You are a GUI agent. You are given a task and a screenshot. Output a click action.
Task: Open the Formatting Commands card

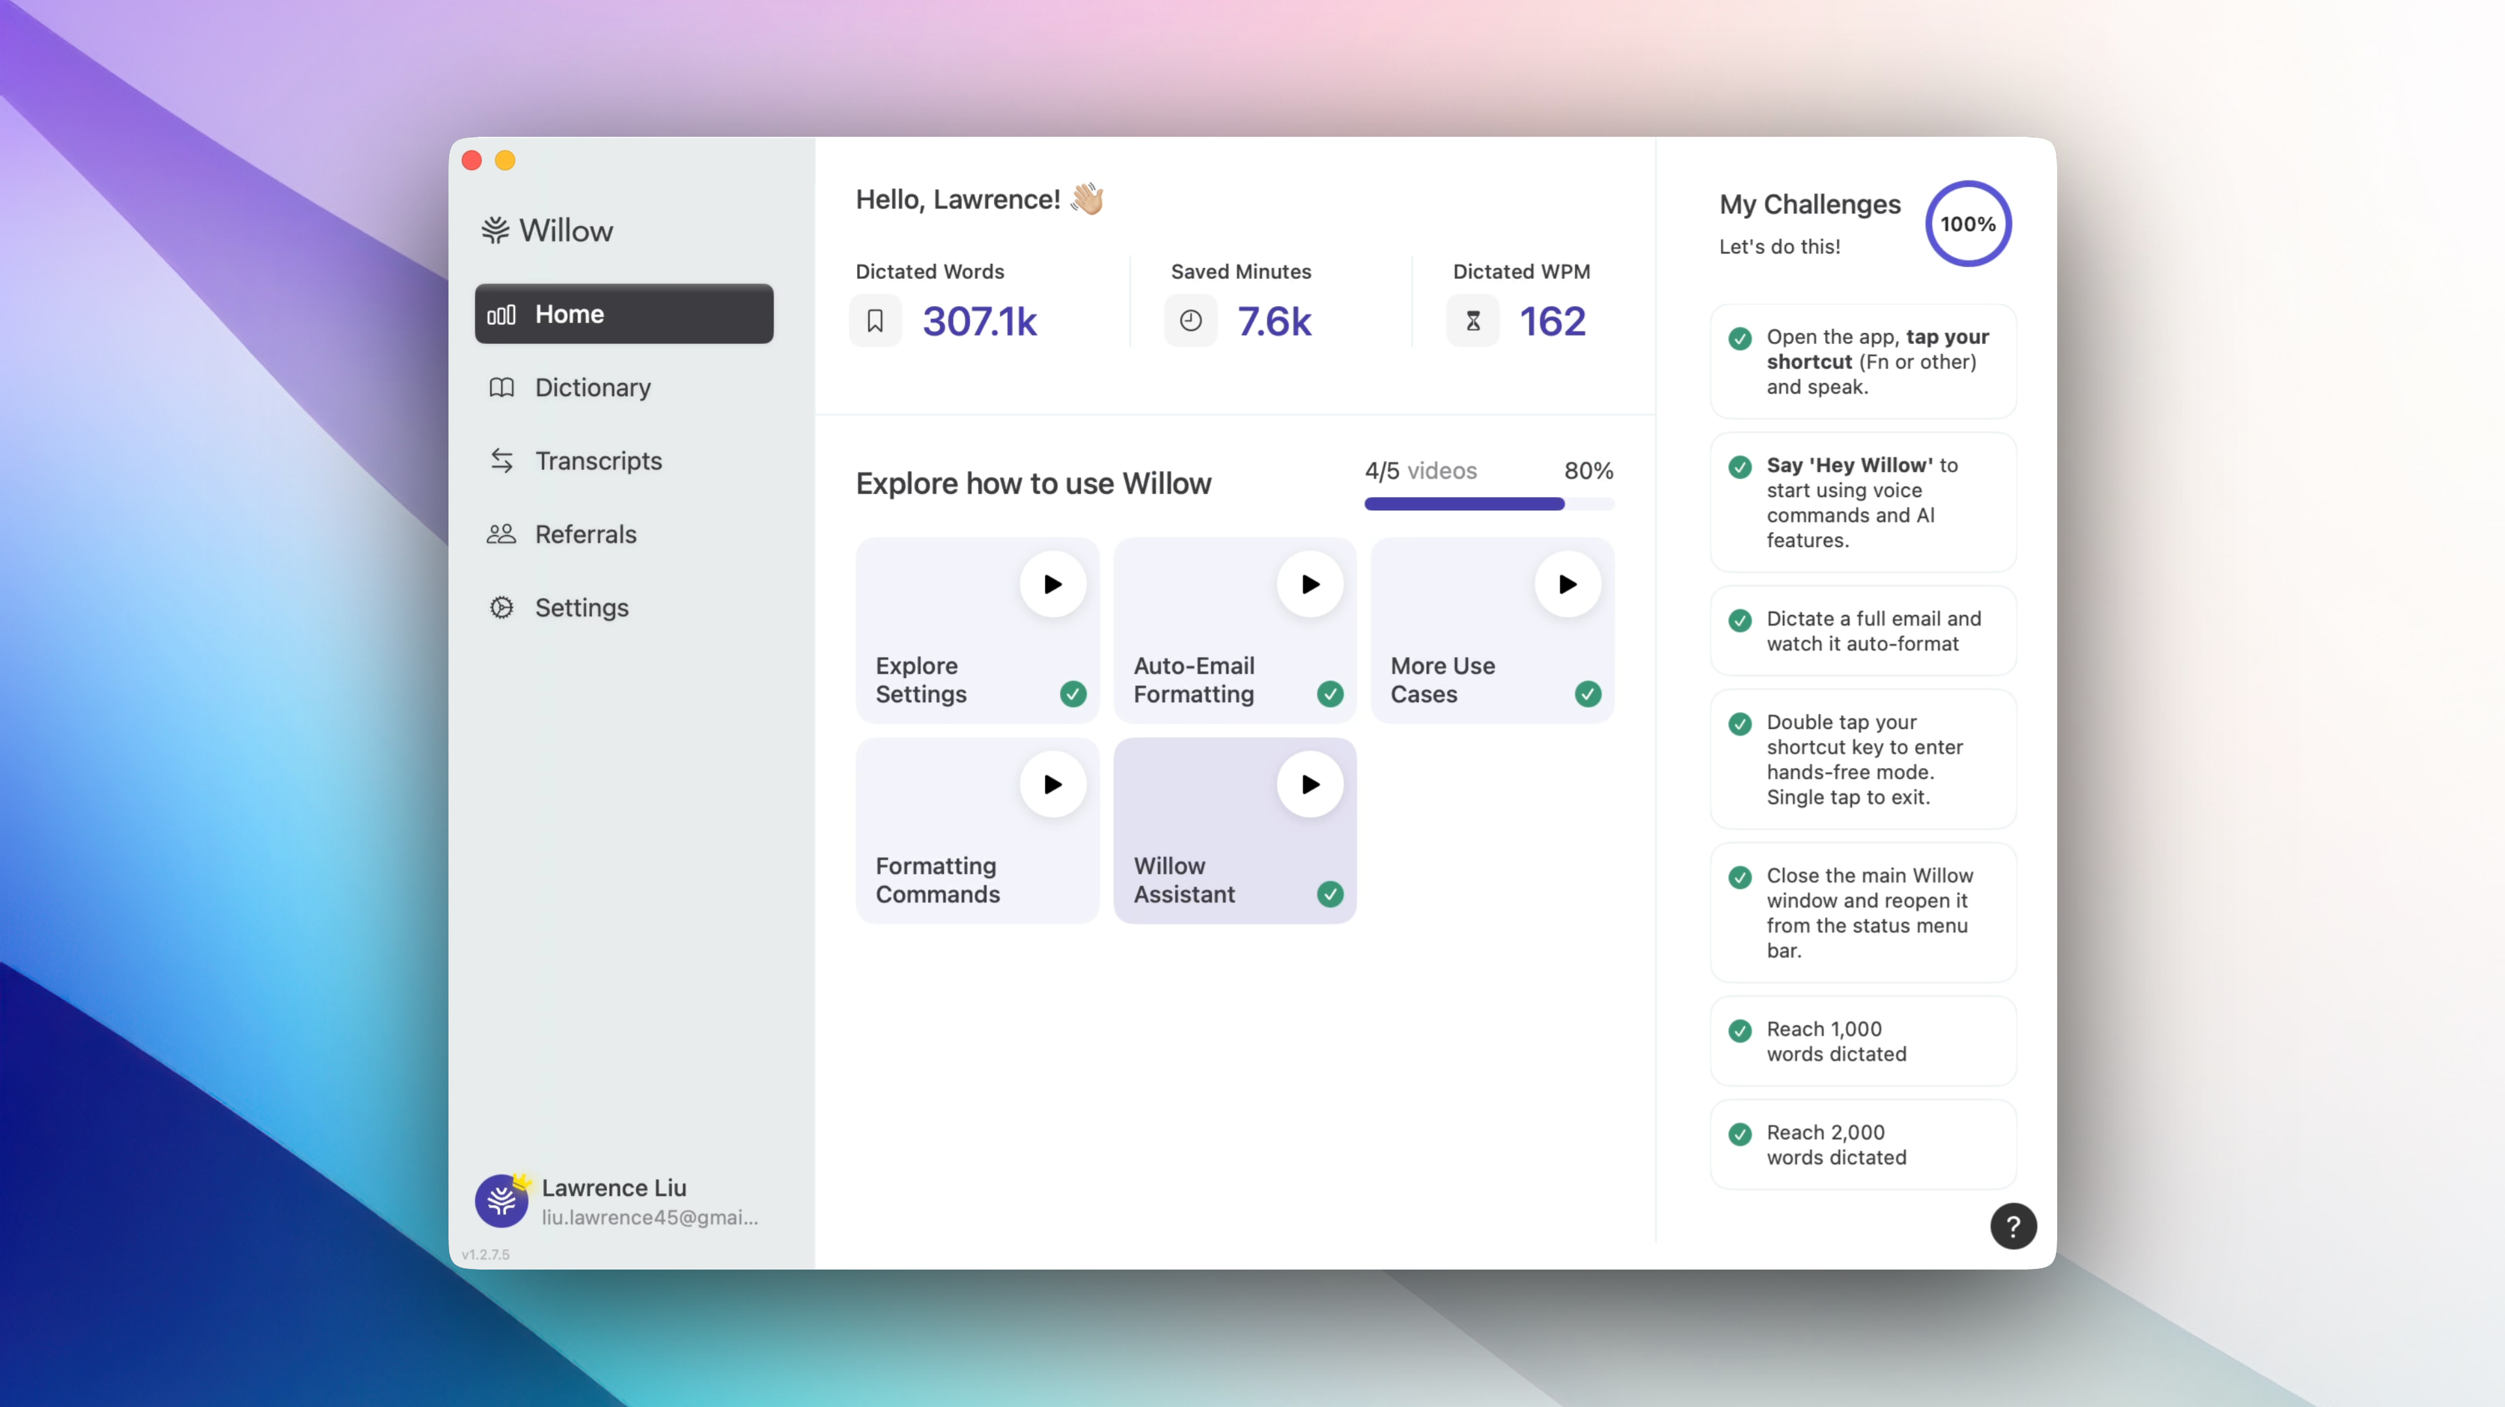(977, 831)
